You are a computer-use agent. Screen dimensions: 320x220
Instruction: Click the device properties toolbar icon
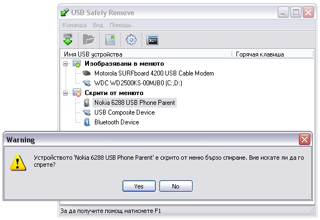click(x=110, y=40)
